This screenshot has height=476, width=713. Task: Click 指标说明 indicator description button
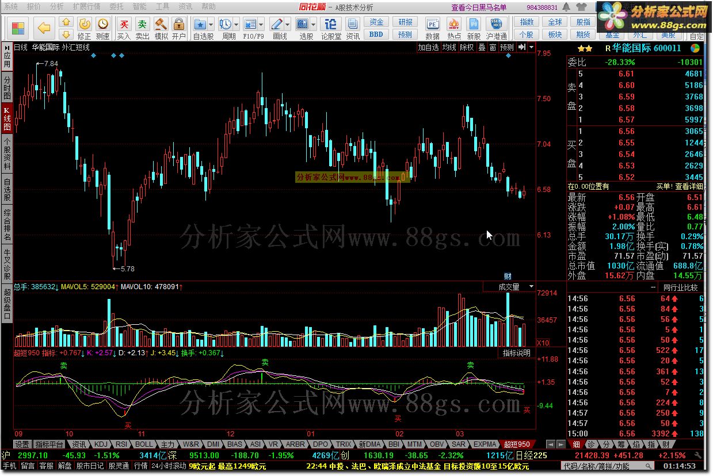pos(516,353)
